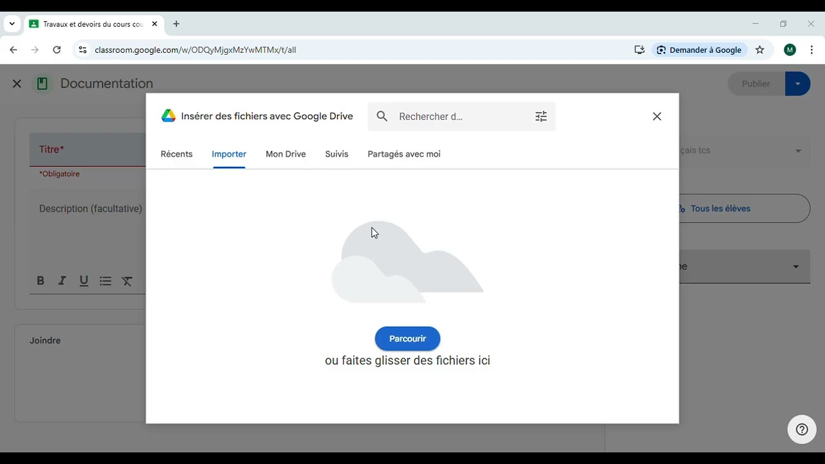825x464 pixels.
Task: Switch to the Récents tab
Action: 177,154
